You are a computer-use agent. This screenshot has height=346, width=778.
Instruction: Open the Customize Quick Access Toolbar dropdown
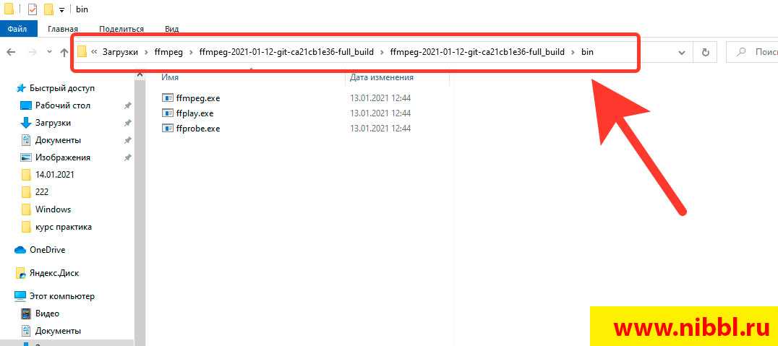click(61, 10)
